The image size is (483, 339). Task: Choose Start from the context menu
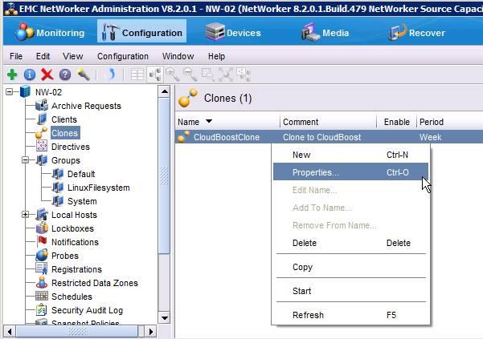pos(350,291)
